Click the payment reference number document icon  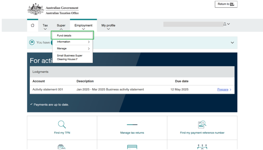click(202, 124)
